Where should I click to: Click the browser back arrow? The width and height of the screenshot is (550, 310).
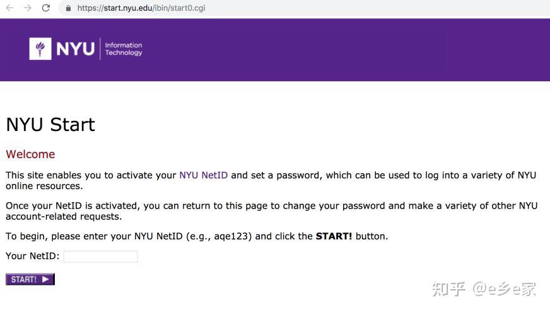tap(9, 8)
